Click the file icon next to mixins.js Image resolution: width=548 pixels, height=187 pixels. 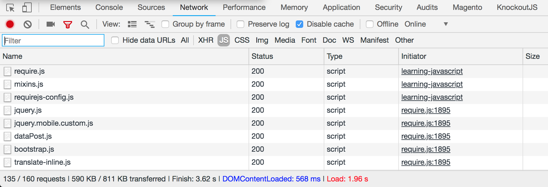tap(7, 85)
